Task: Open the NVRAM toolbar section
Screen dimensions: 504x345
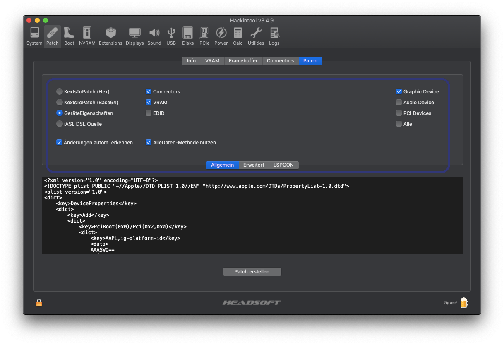Action: click(87, 36)
